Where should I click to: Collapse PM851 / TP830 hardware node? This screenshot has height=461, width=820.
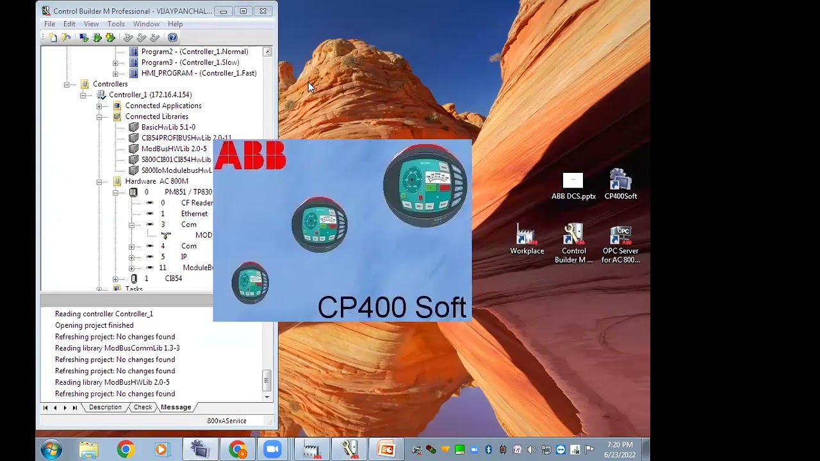[115, 193]
